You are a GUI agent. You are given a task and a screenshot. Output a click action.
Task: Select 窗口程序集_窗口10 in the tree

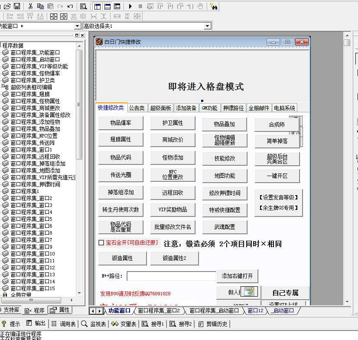click(x=33, y=254)
